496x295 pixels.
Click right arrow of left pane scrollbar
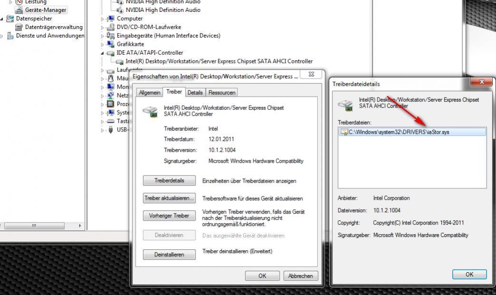80,226
